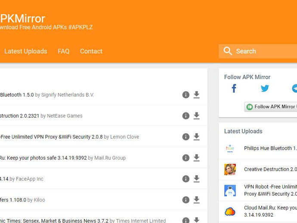Open Bluetooth 1.5.0 app link
The height and width of the screenshot is (223, 297).
(17, 95)
